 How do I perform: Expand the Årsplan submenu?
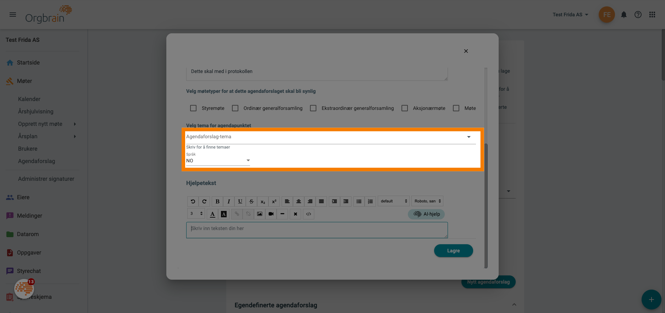[75, 136]
